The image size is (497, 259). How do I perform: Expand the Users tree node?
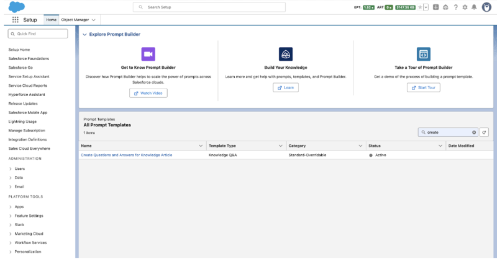pos(11,169)
